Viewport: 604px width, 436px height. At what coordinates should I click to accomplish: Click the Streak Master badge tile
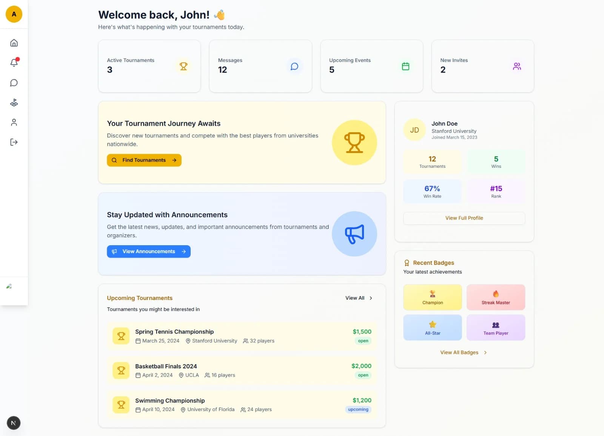pyautogui.click(x=496, y=297)
